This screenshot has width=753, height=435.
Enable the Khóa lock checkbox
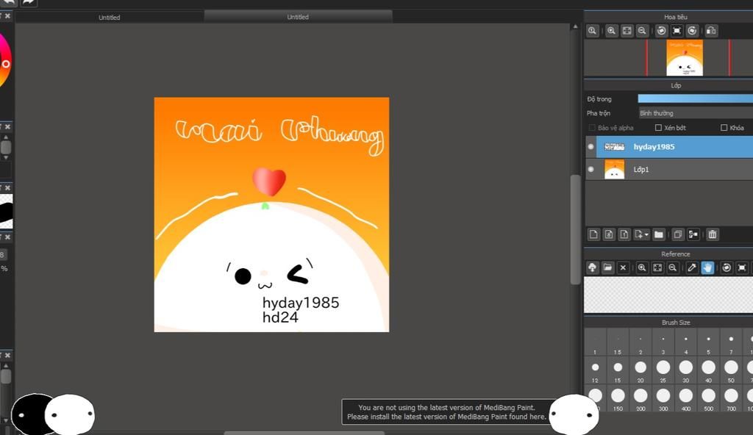click(x=724, y=128)
